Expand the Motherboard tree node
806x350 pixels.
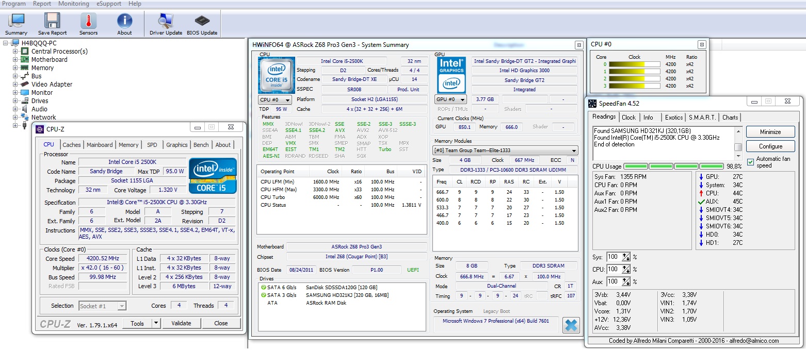pos(15,59)
